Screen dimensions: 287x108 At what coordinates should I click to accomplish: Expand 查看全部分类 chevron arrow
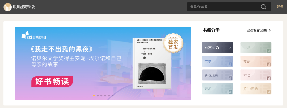point(270,30)
